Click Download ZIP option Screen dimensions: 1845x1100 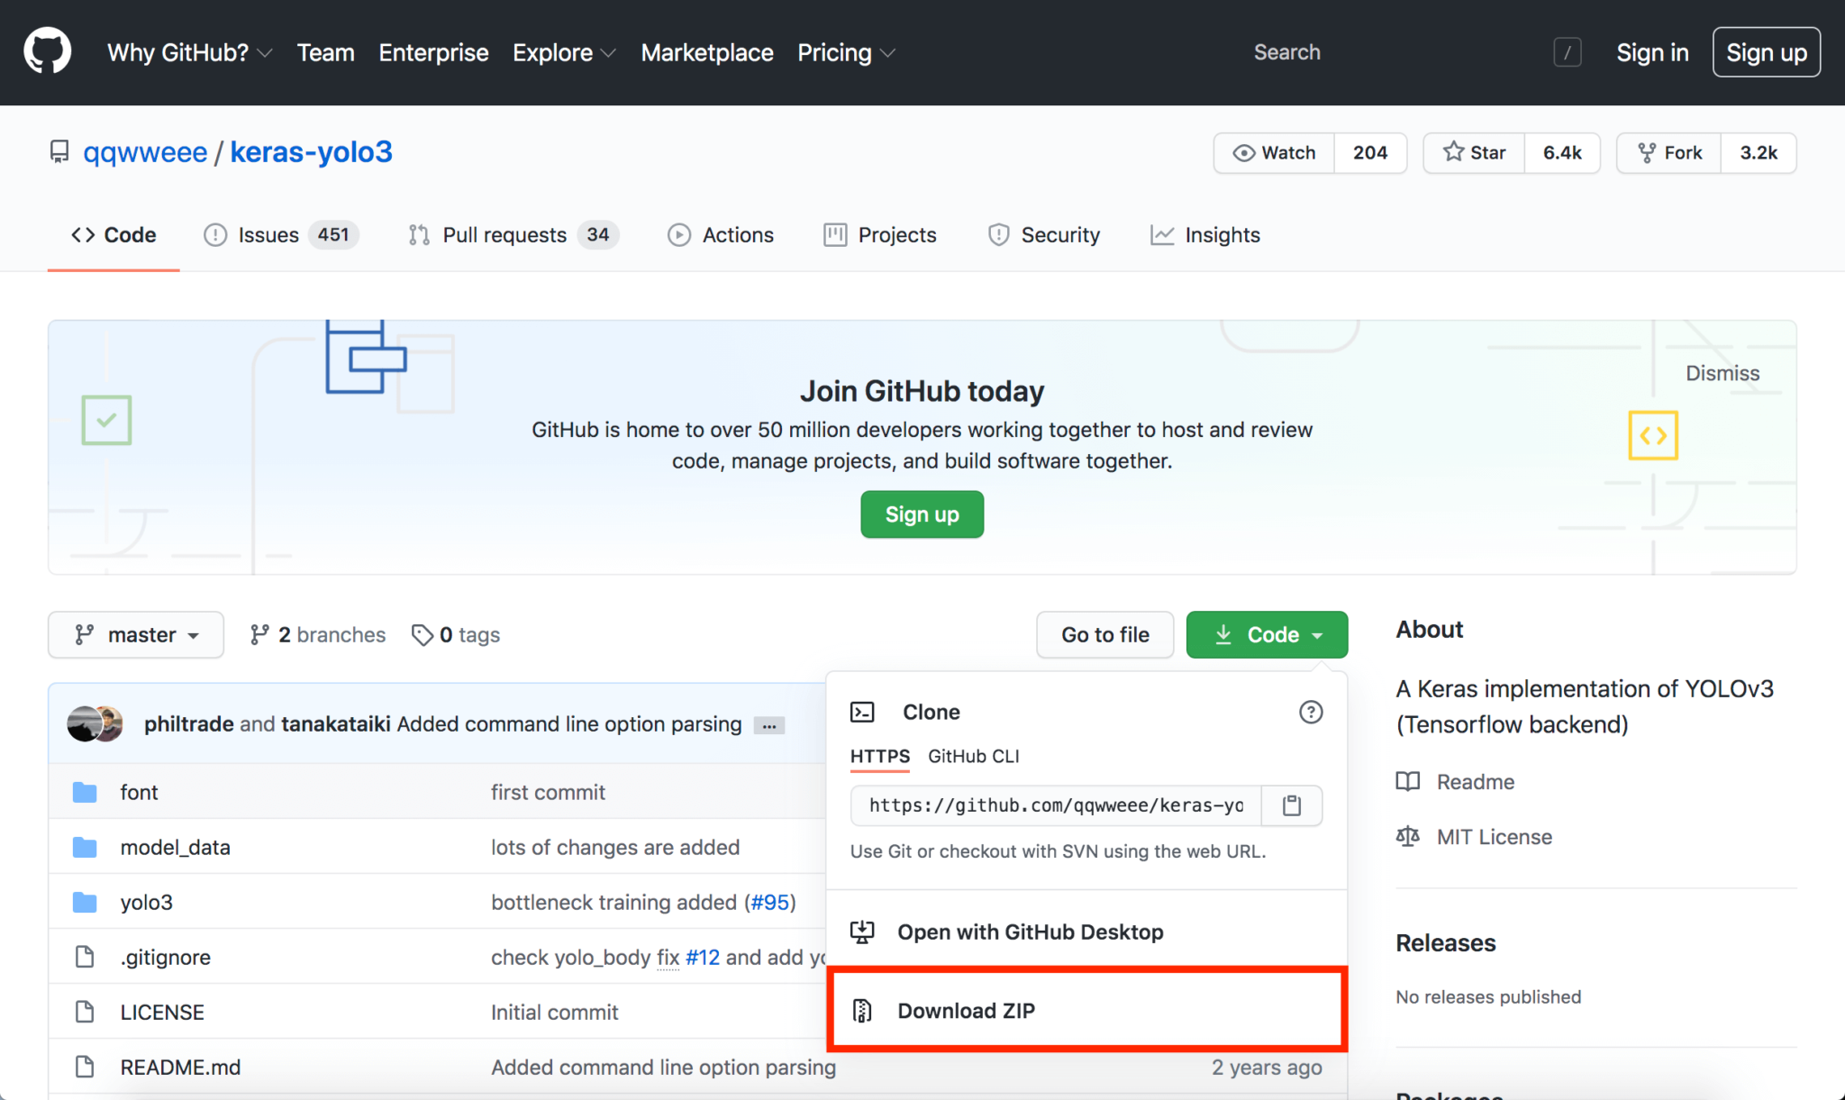[966, 1010]
